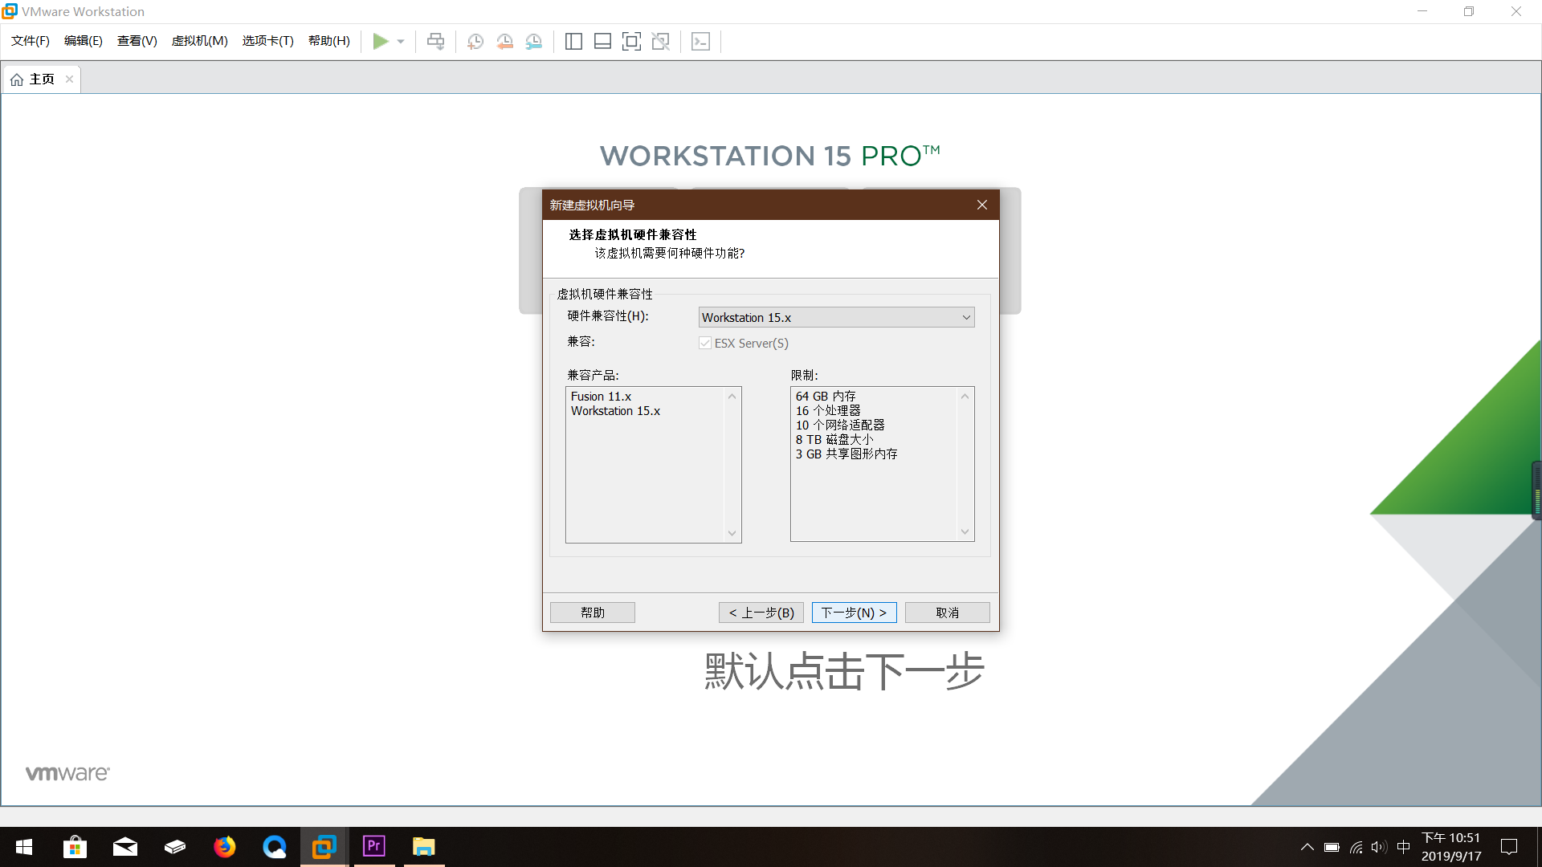Show hidden system tray icons

1307,847
